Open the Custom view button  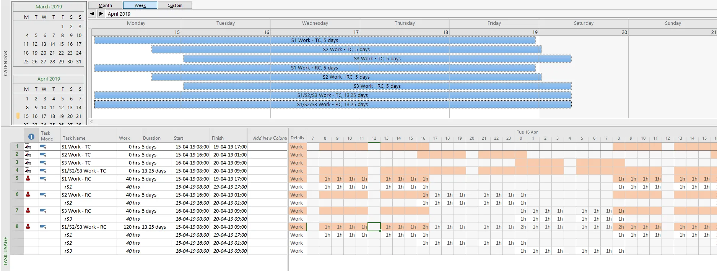(x=175, y=5)
